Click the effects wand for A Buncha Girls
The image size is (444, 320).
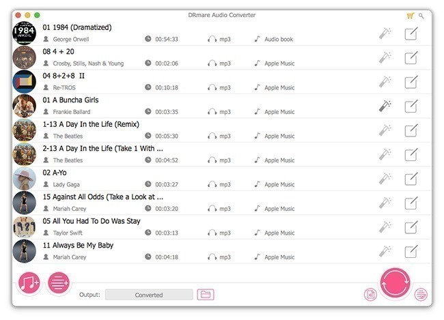[385, 106]
